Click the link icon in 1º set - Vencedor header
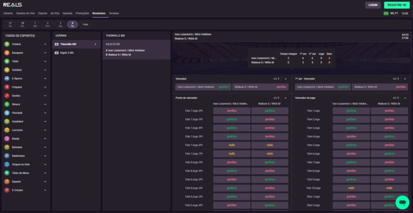 coord(395,79)
